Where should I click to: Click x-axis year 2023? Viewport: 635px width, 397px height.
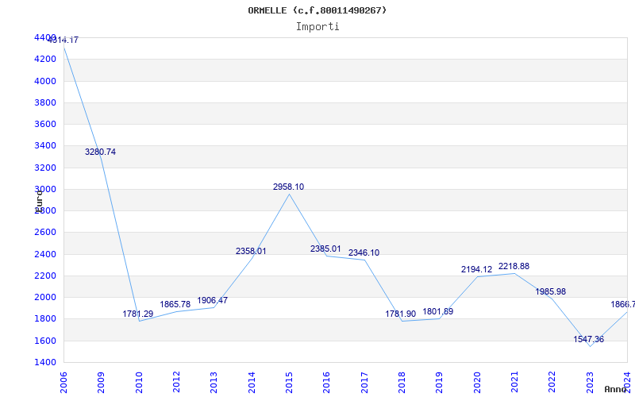590,382
